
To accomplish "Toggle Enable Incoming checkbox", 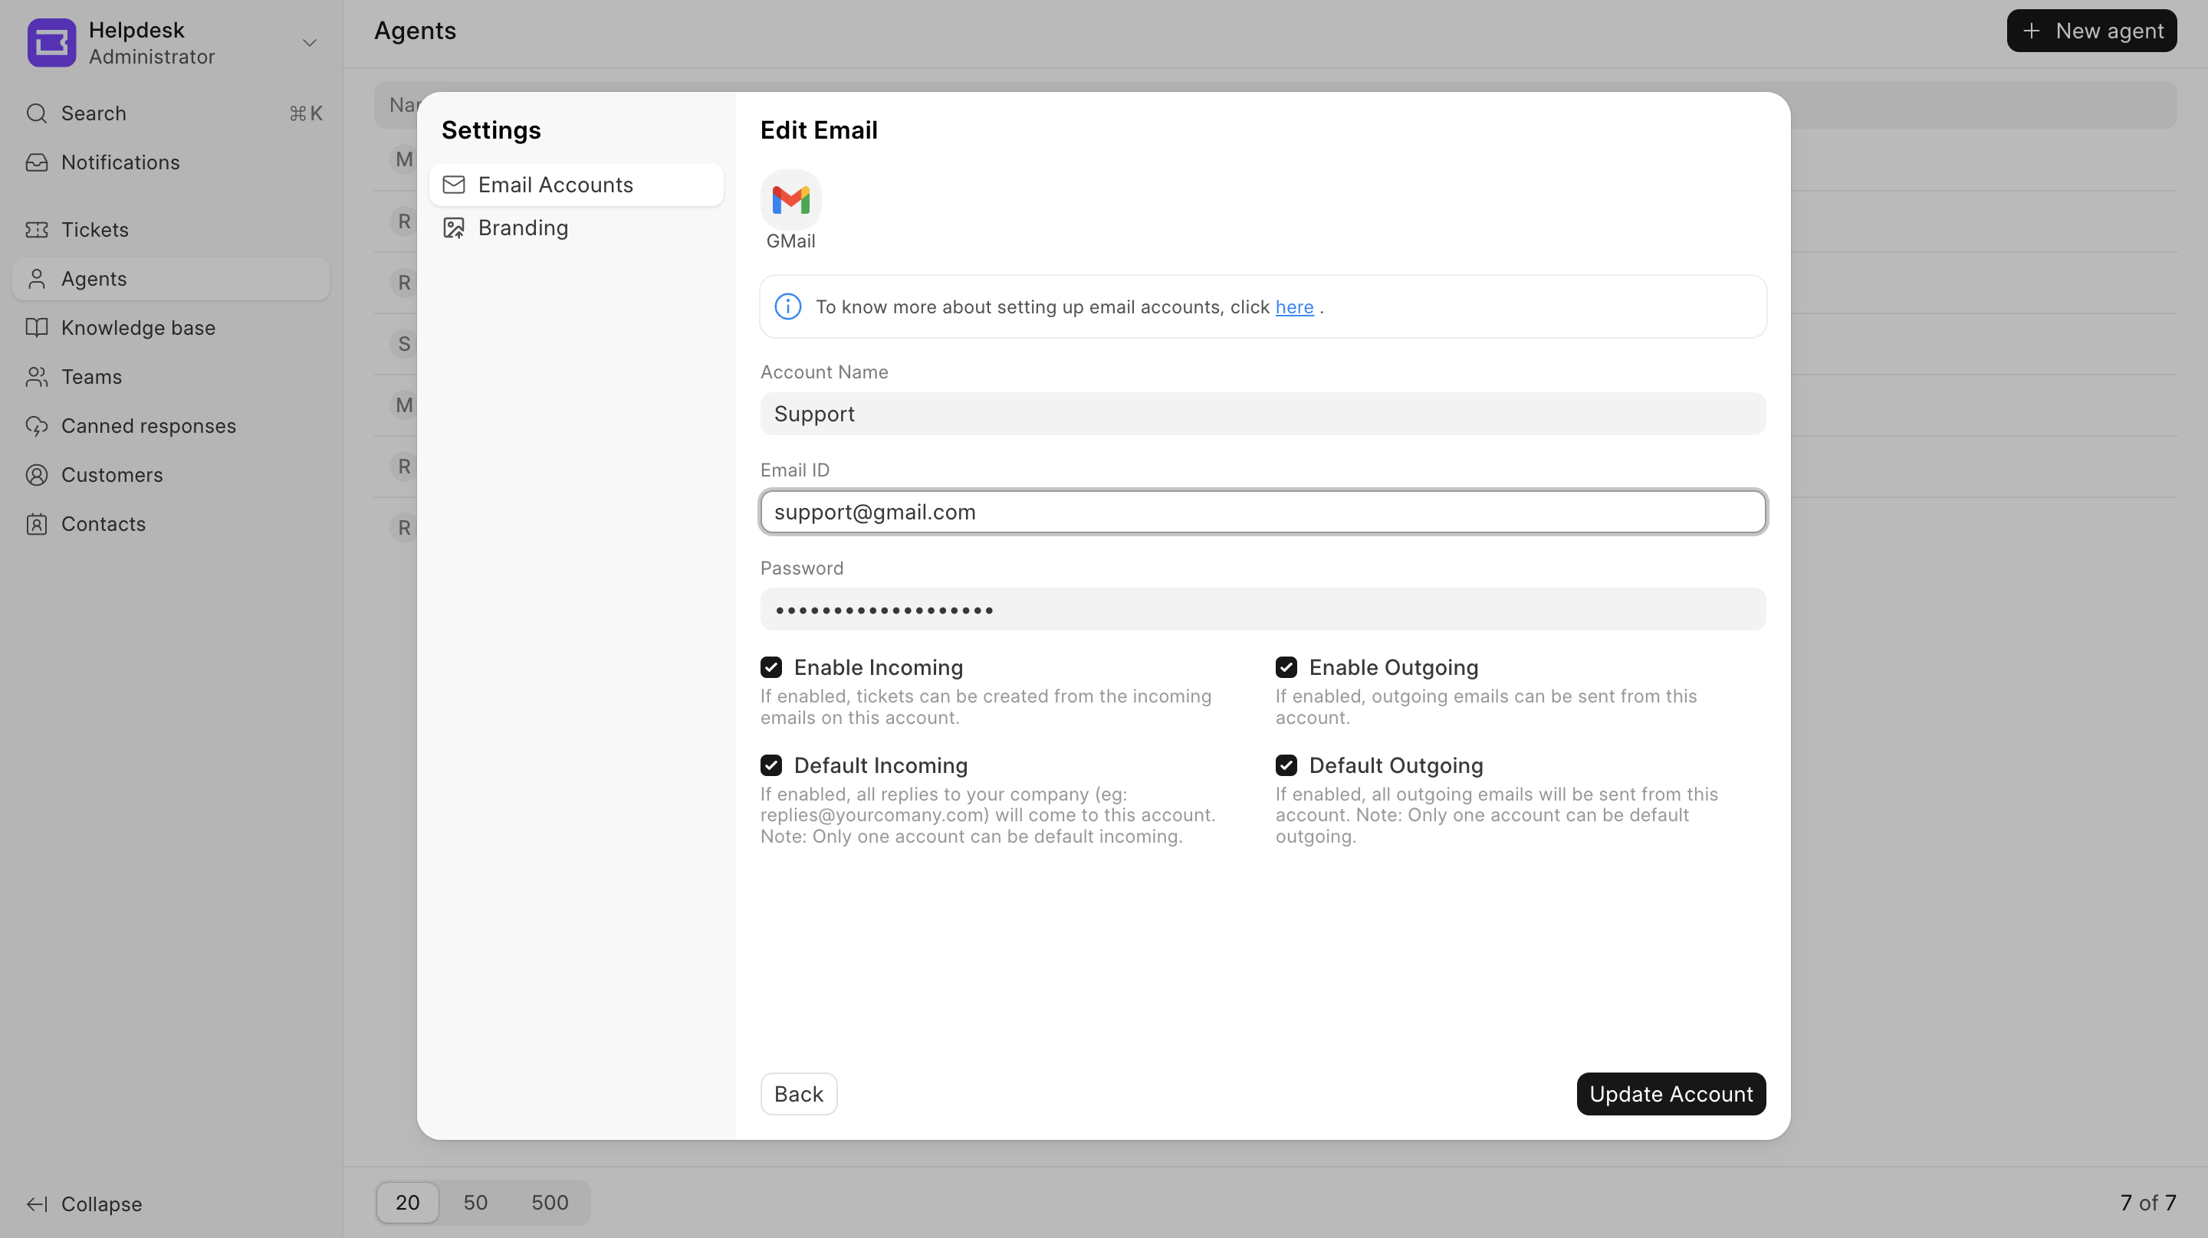I will [x=770, y=667].
